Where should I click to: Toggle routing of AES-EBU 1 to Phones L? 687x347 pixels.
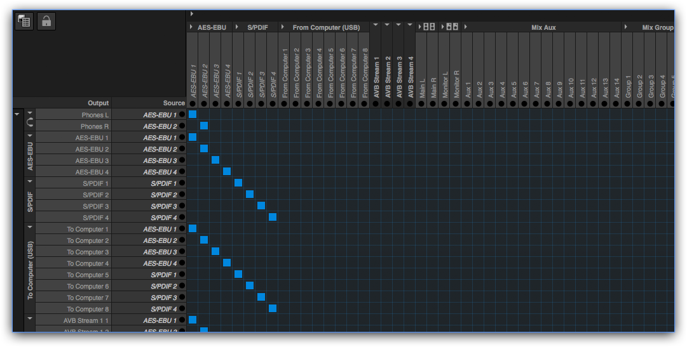pos(193,114)
